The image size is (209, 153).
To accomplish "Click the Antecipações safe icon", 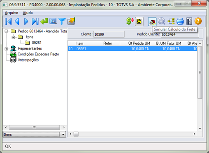I will tap(13, 60).
